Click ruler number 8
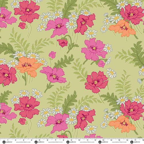The width and height of the screenshot is (144, 144). (63, 140)
